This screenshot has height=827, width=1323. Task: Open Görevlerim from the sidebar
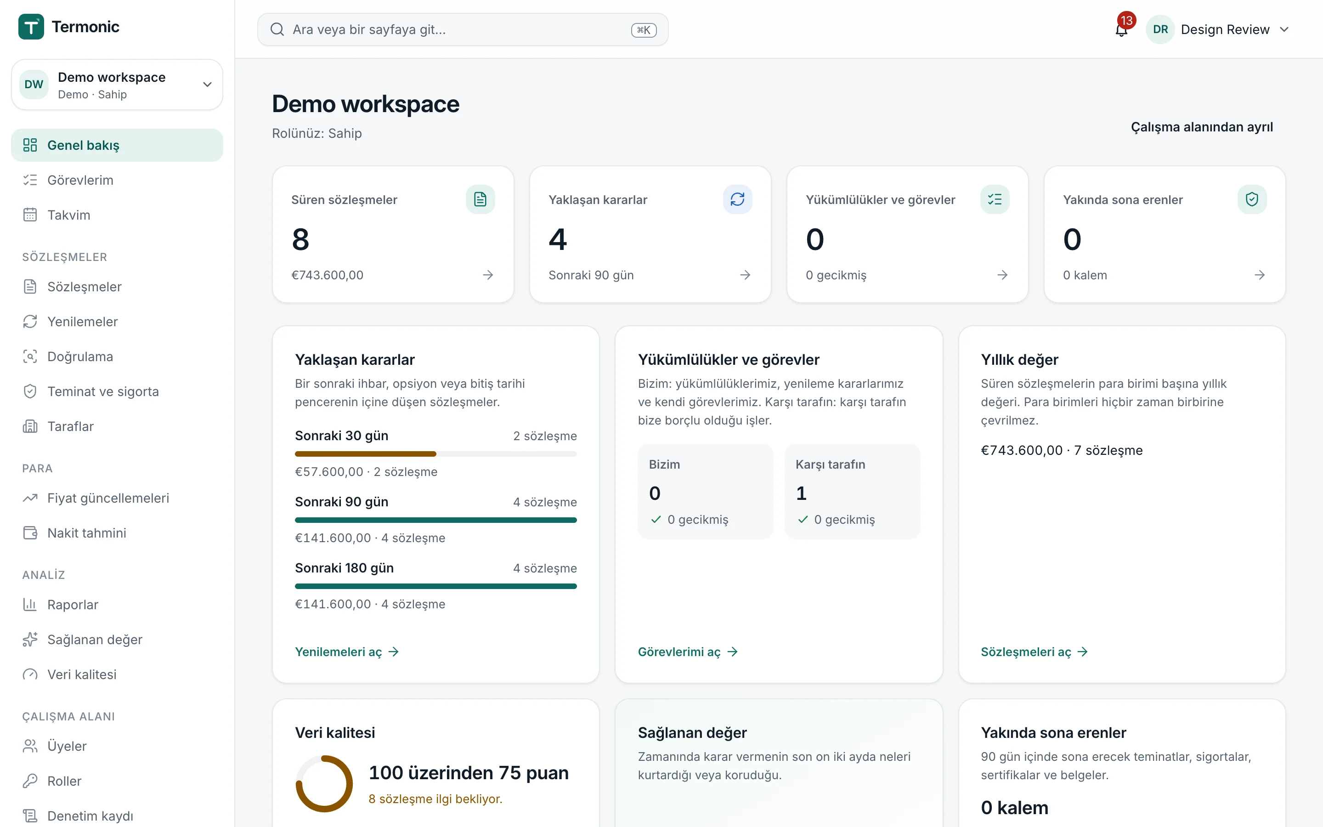pyautogui.click(x=117, y=180)
